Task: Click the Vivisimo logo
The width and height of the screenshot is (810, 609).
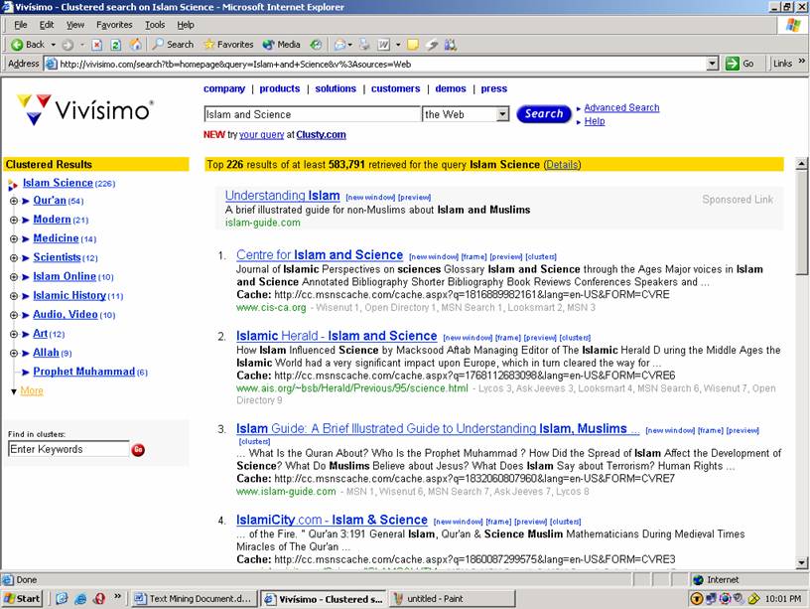Action: click(x=85, y=109)
